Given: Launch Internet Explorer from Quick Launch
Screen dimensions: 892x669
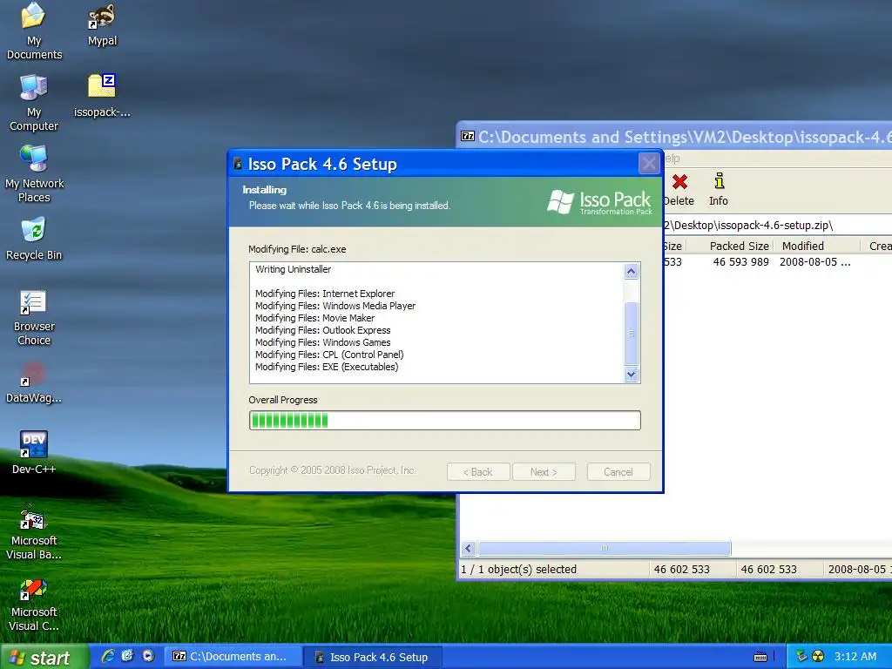Looking at the screenshot, I should point(107,656).
